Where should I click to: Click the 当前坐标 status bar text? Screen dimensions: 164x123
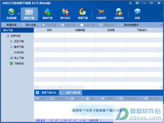(x=40, y=120)
